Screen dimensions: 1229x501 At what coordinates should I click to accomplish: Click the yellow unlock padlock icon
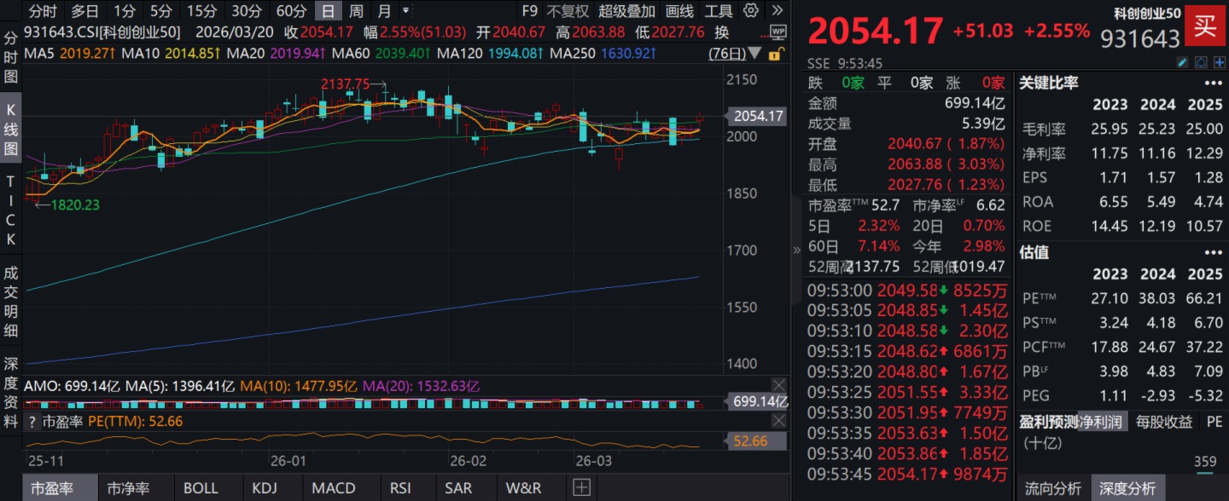[774, 55]
